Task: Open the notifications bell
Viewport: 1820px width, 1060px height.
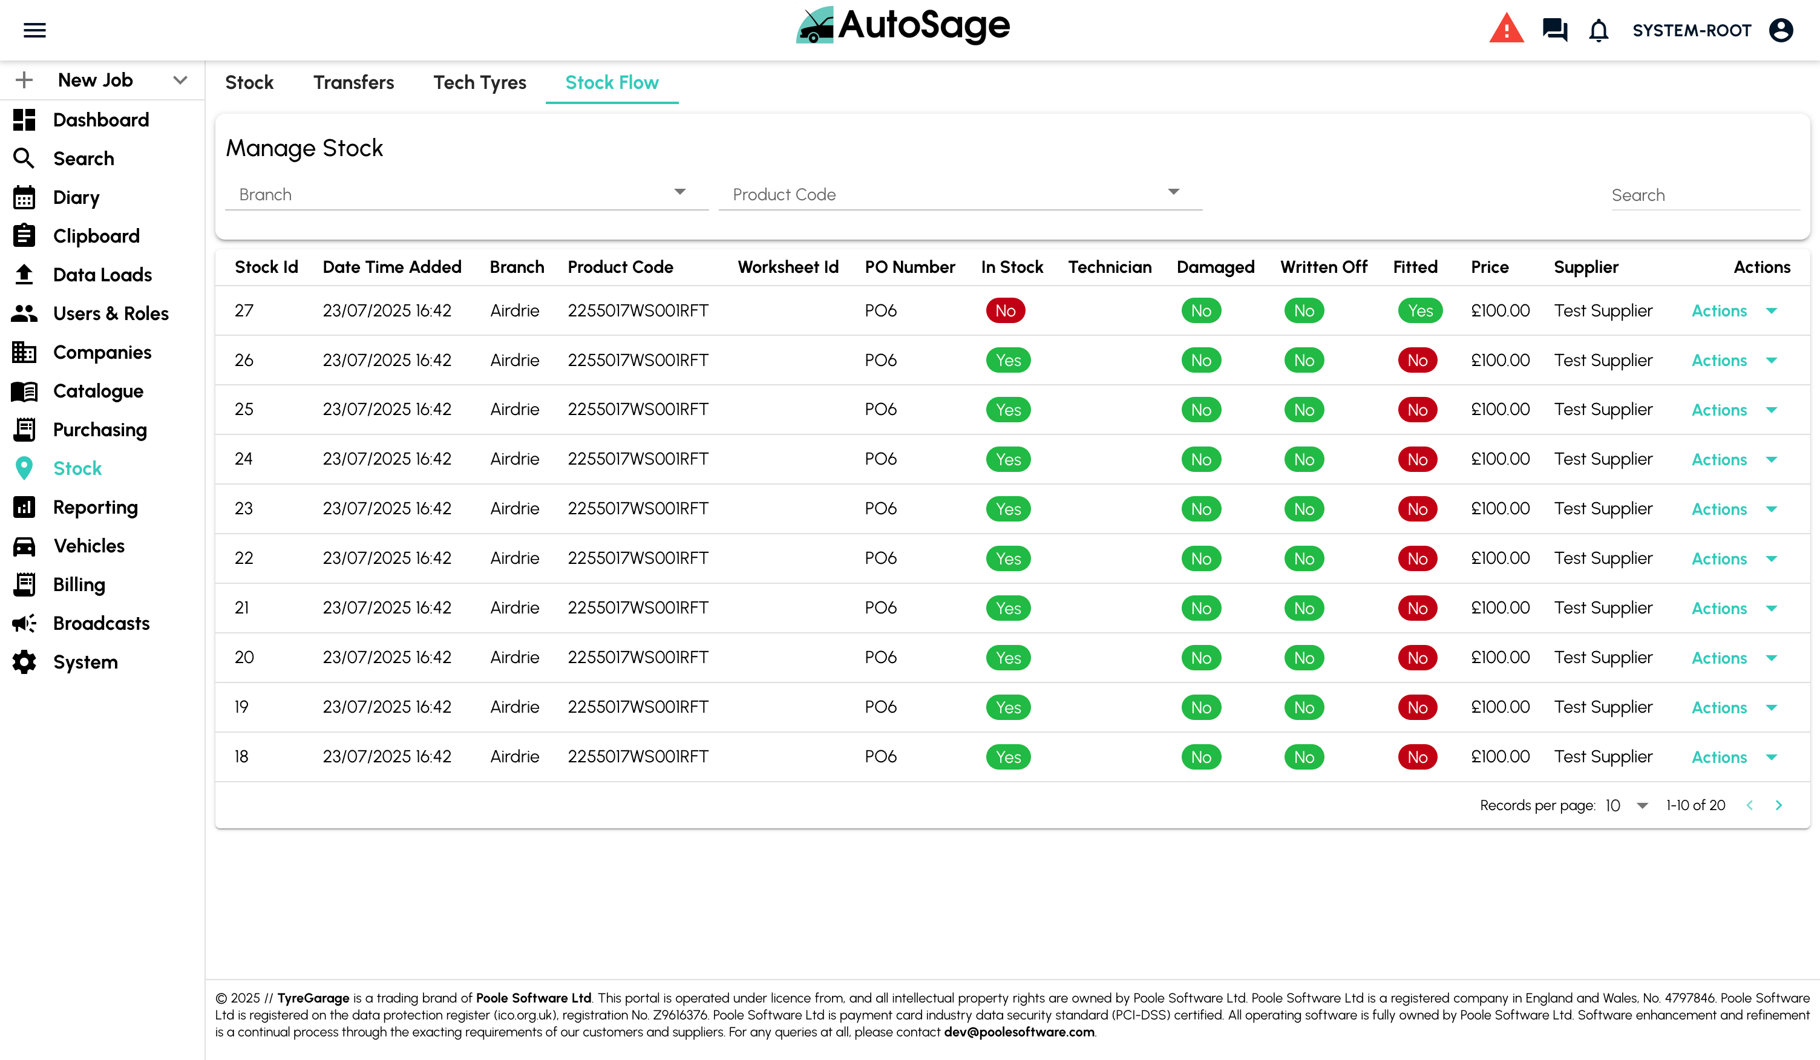Action: [1599, 30]
